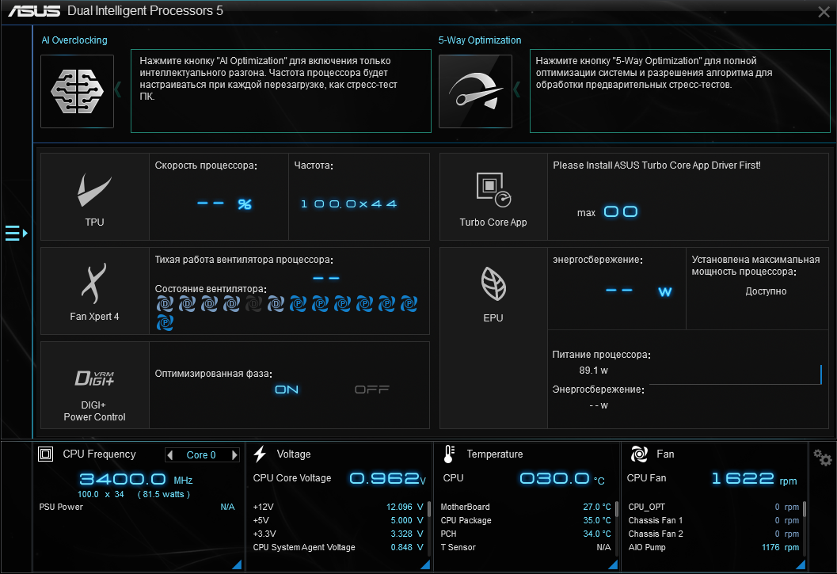This screenshot has height=574, width=837.
Task: Turn optimized phase OFF
Action: 372,390
